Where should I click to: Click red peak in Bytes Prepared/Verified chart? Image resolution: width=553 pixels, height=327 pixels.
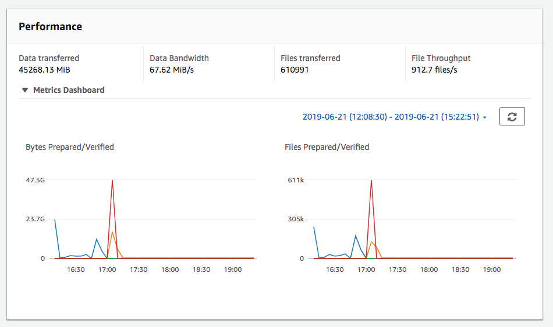(112, 181)
